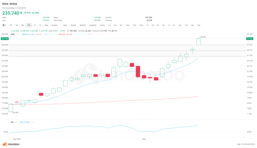Switch to Weekly candle interval
The width and height of the screenshot is (257, 148).
coord(73,25)
